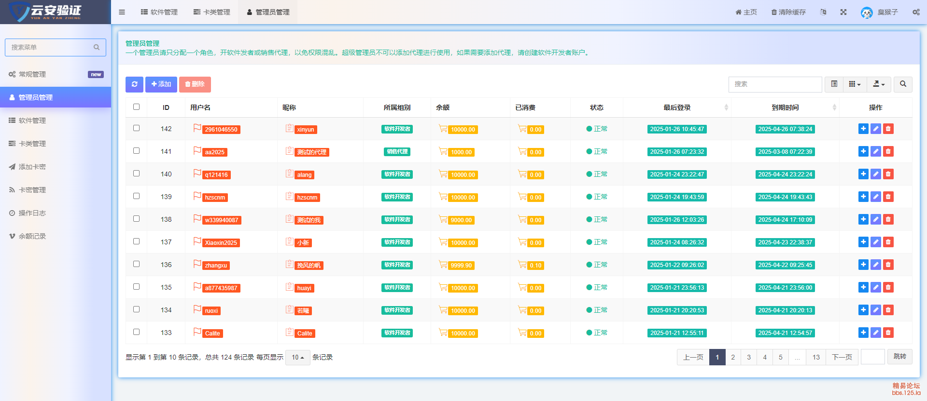Open the columns visibility dropdown
The image size is (927, 401).
(x=855, y=84)
